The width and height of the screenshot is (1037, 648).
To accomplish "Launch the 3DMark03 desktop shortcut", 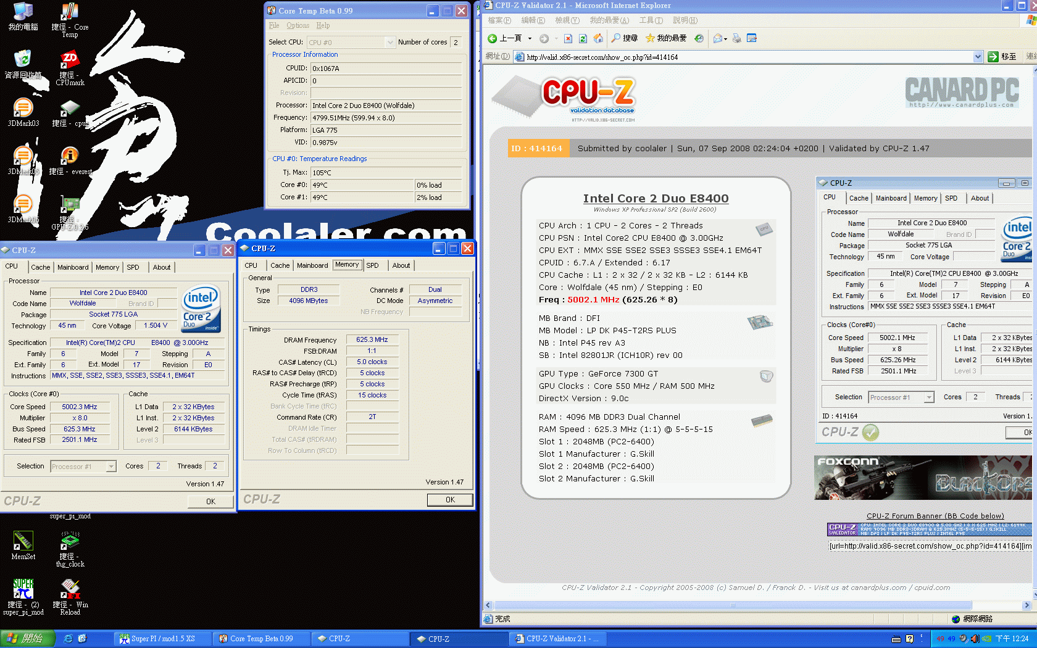I will click(23, 113).
